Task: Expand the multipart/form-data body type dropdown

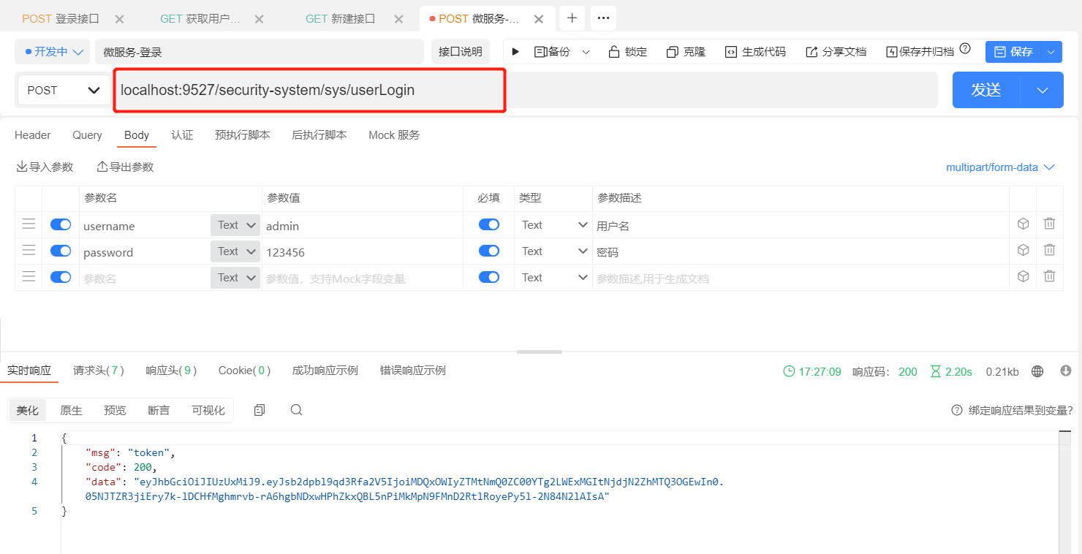Action: tap(999, 167)
